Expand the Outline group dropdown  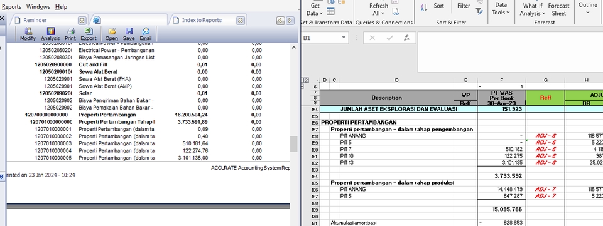tap(588, 8)
